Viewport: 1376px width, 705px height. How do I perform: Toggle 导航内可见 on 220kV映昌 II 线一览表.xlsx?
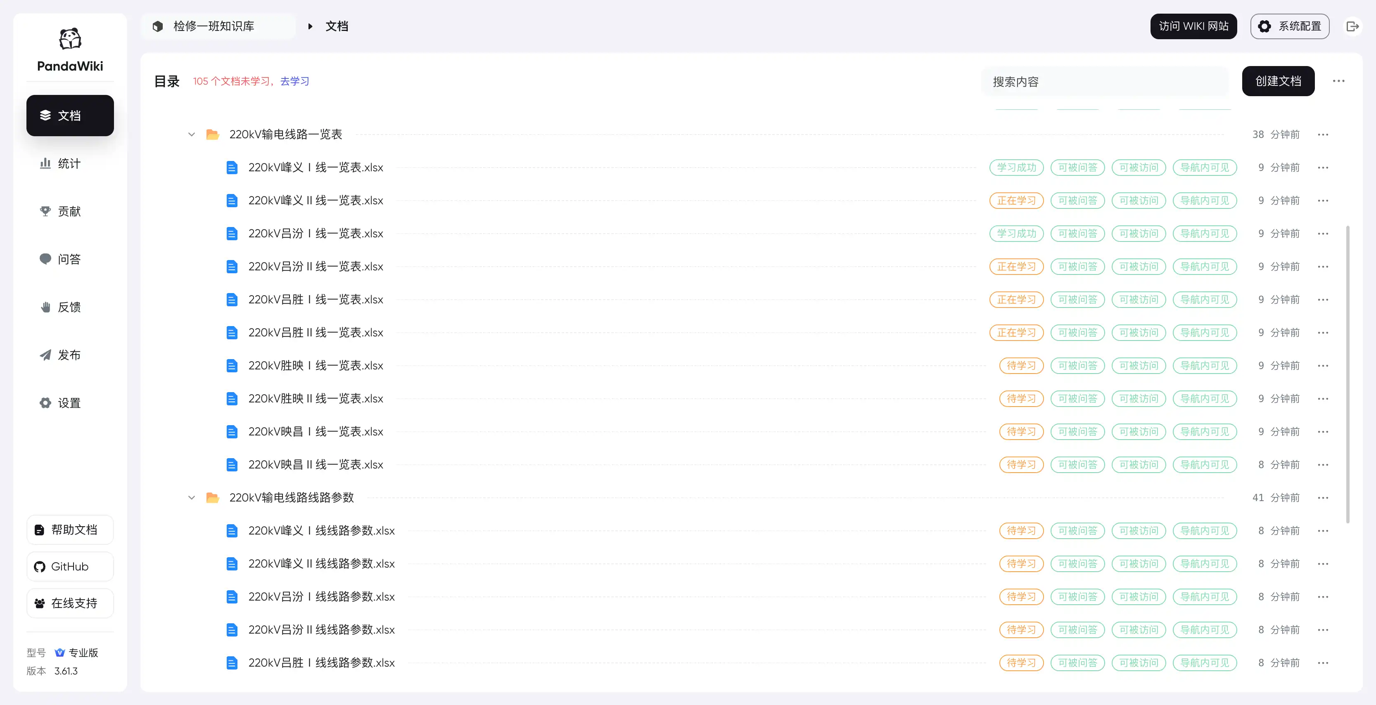(1205, 464)
